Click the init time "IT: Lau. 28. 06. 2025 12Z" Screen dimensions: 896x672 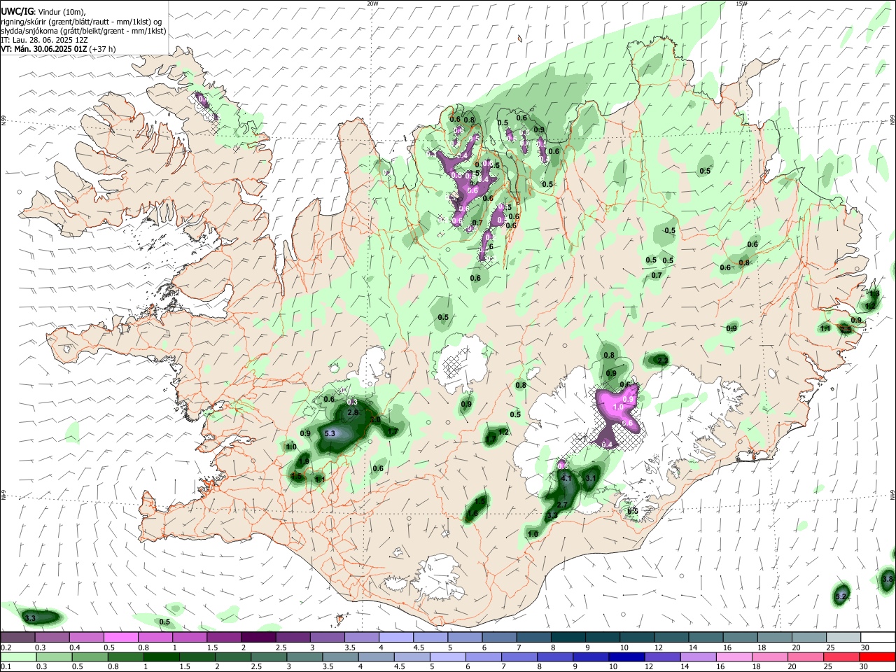[x=44, y=40]
